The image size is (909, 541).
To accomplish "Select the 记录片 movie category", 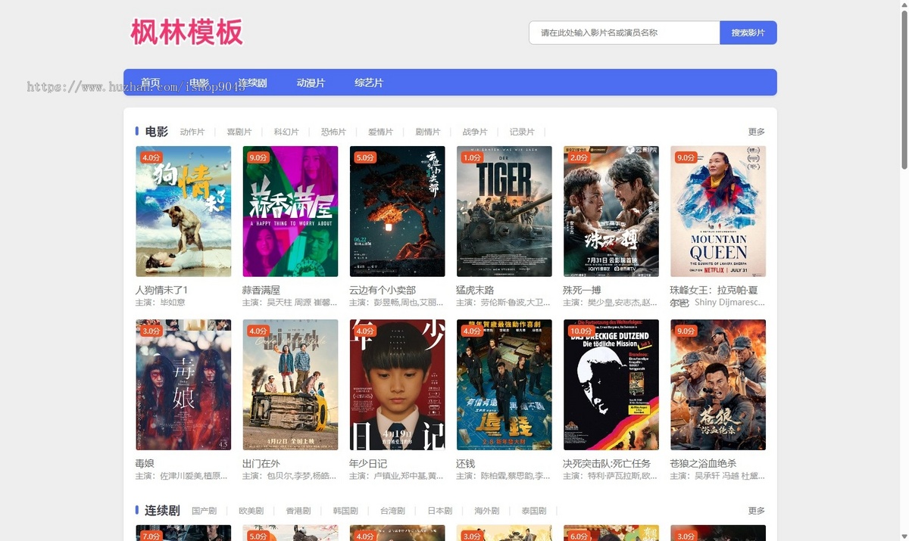I will pyautogui.click(x=522, y=132).
